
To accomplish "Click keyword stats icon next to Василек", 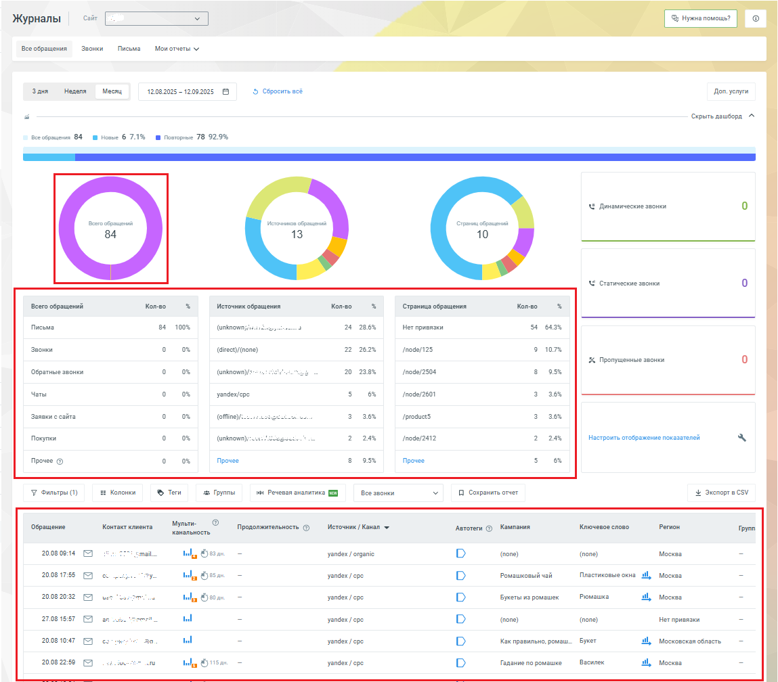I will (x=646, y=662).
